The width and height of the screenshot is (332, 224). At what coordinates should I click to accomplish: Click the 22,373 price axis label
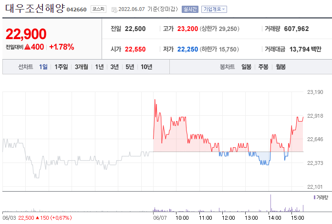tap(315, 163)
